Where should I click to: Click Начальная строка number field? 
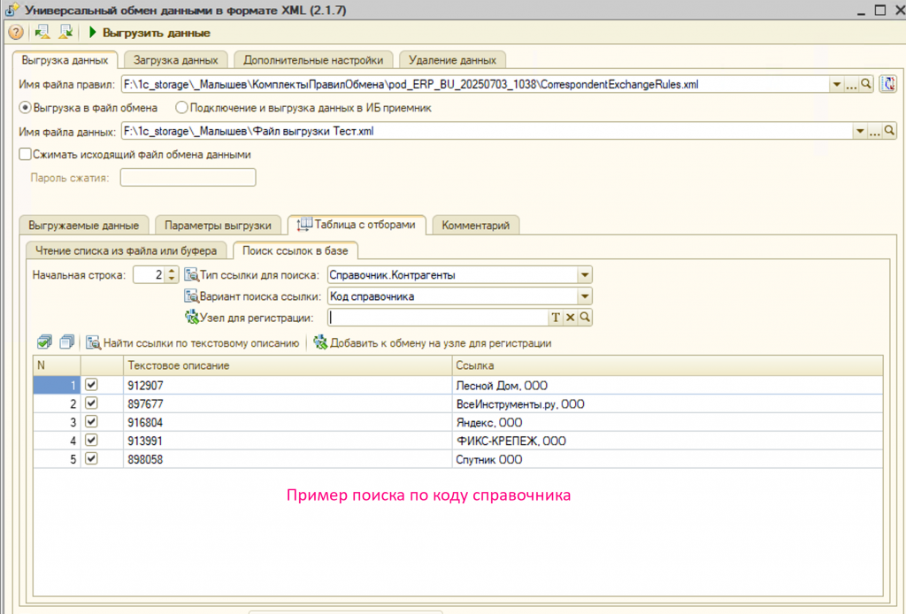pos(149,275)
